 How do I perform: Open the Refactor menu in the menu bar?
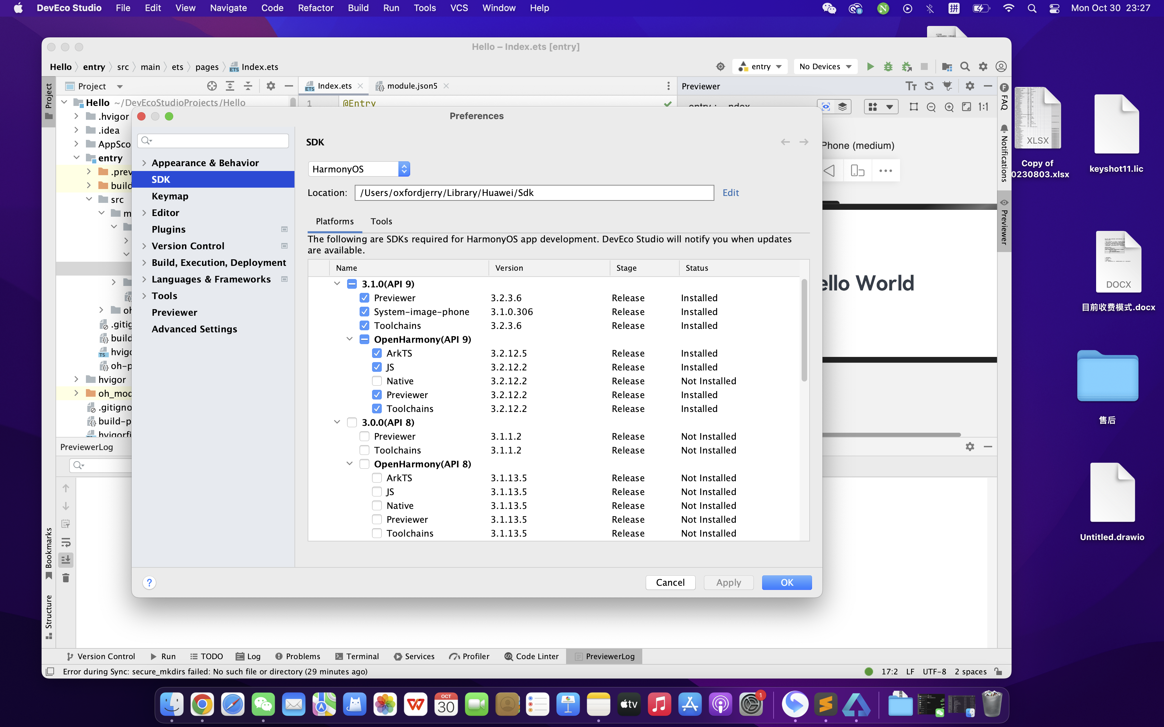(316, 8)
